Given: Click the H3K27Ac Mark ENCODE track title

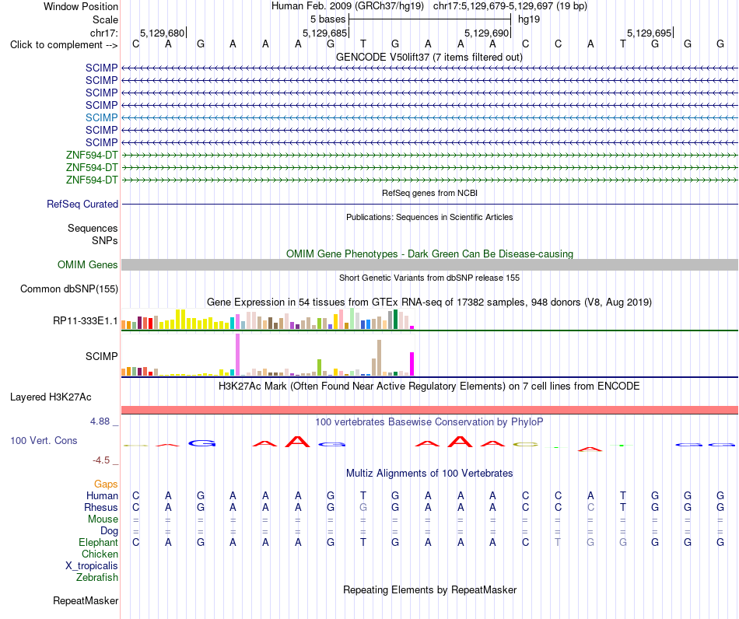Looking at the screenshot, I should point(429,386).
